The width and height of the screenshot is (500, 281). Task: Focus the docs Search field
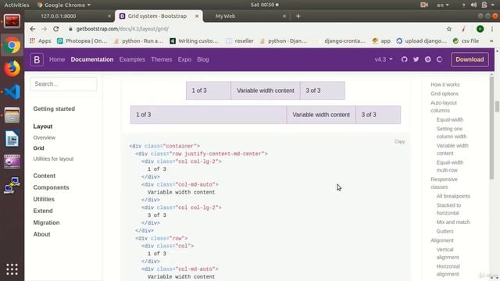click(x=63, y=84)
